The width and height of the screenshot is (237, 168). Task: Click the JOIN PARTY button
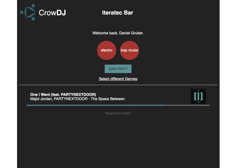[118, 69]
